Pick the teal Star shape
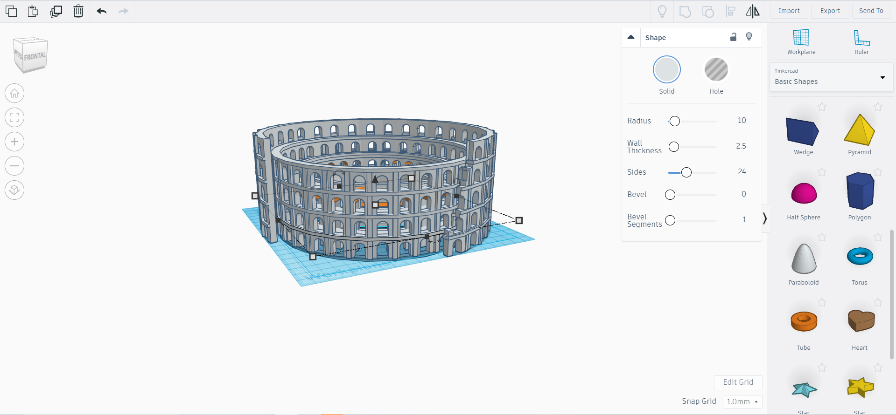This screenshot has height=415, width=896. point(804,389)
